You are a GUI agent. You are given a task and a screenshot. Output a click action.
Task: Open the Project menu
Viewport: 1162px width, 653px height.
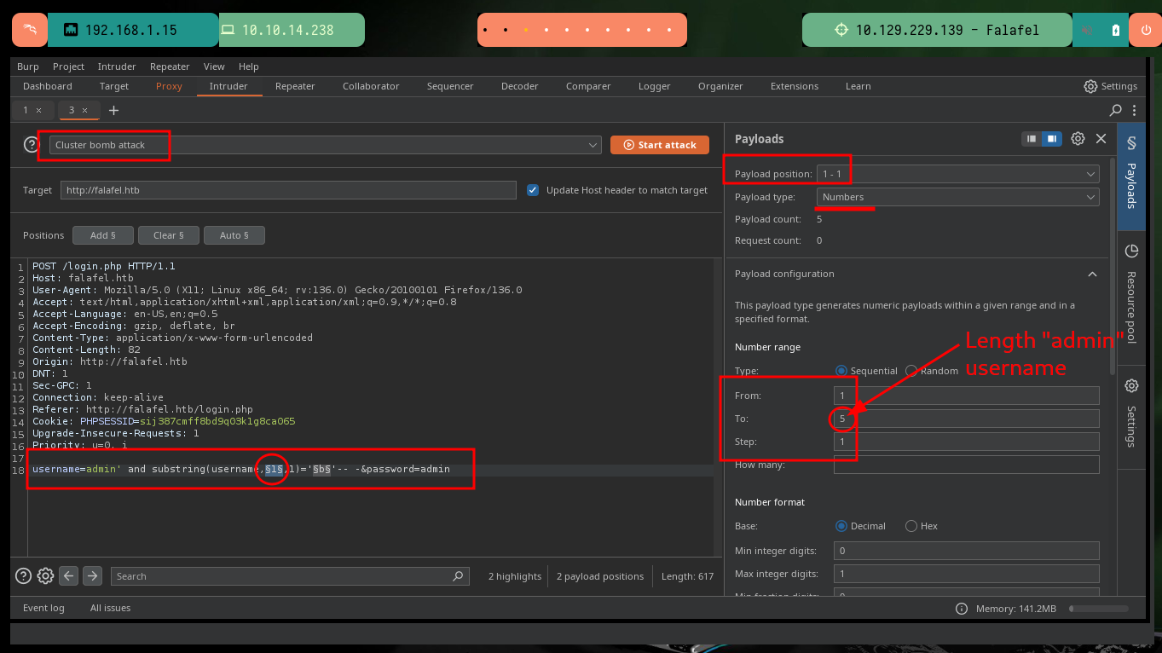[68, 66]
